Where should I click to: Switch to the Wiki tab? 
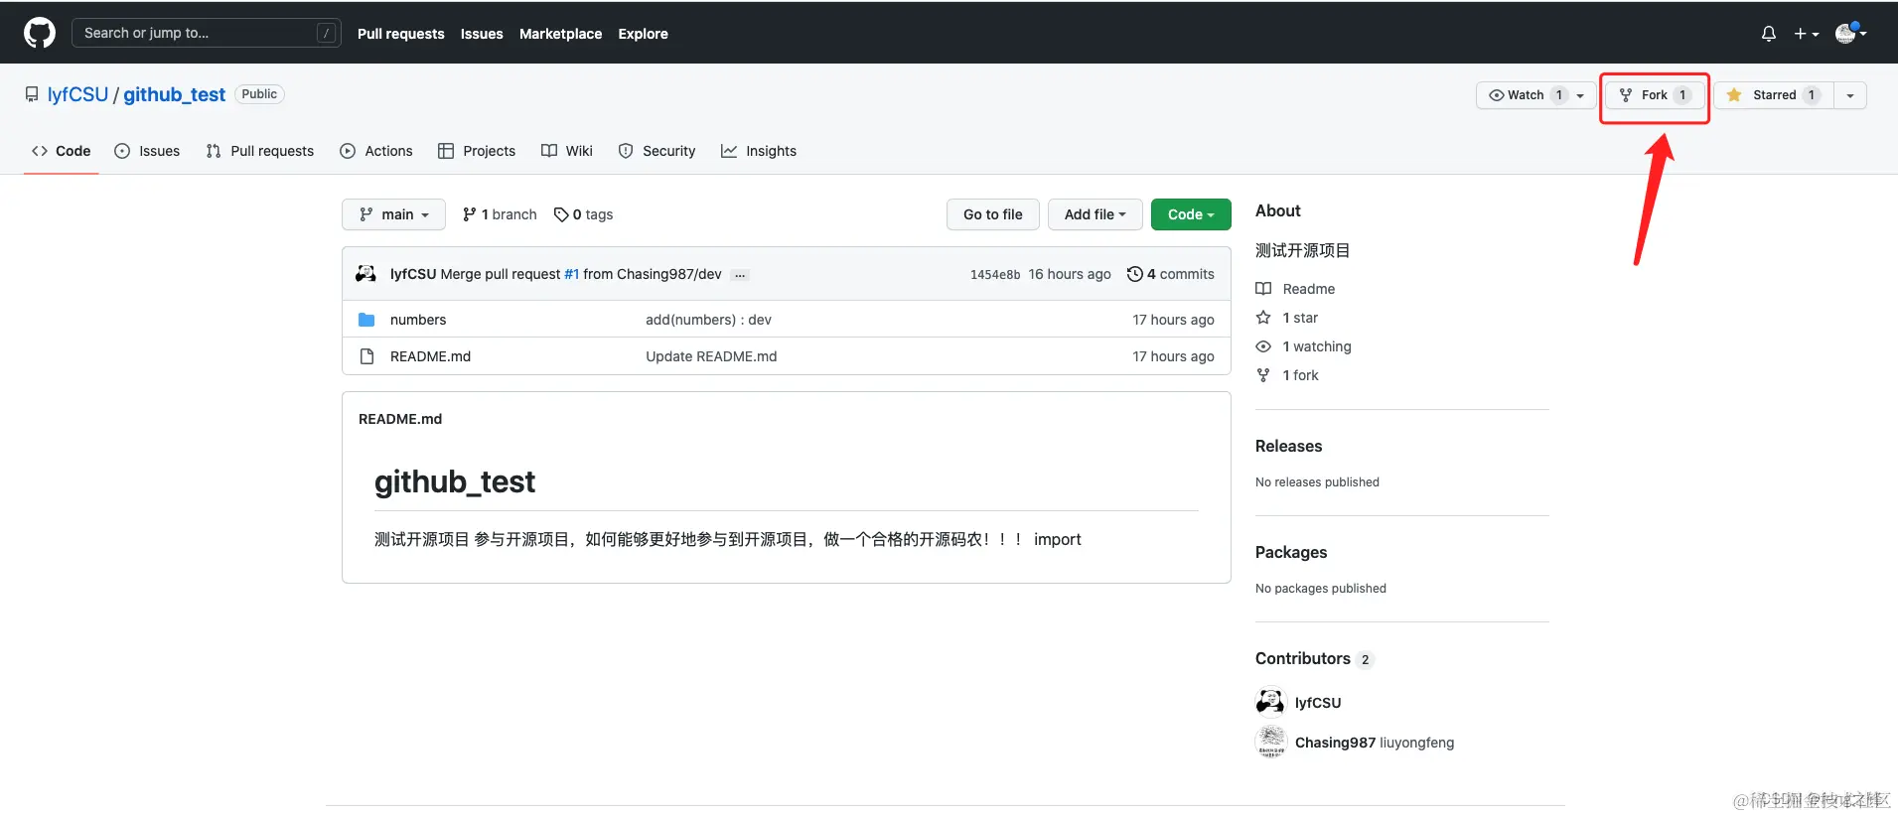(x=567, y=151)
